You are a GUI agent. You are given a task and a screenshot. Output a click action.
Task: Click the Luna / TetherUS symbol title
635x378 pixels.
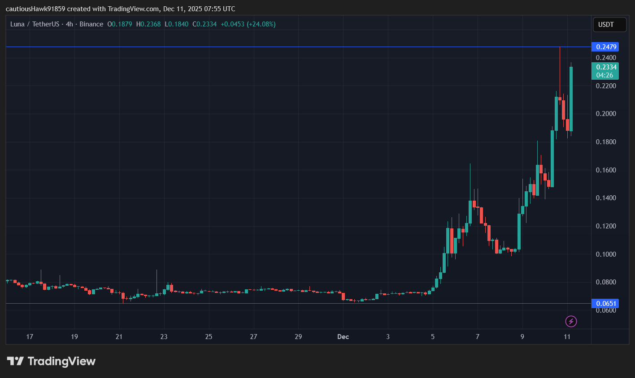click(35, 24)
